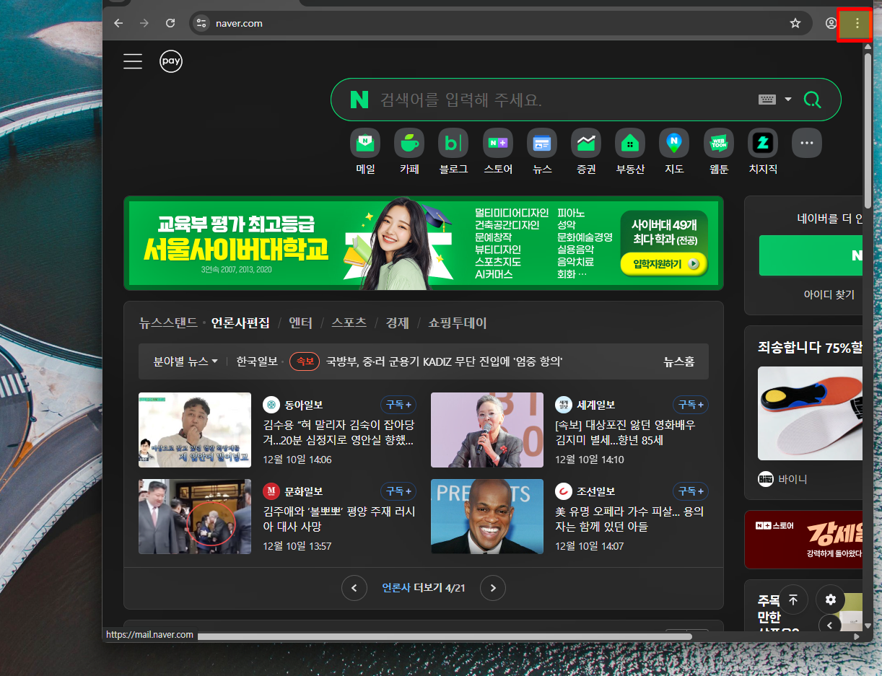Click the browser forward arrow
882x676 pixels.
(144, 23)
